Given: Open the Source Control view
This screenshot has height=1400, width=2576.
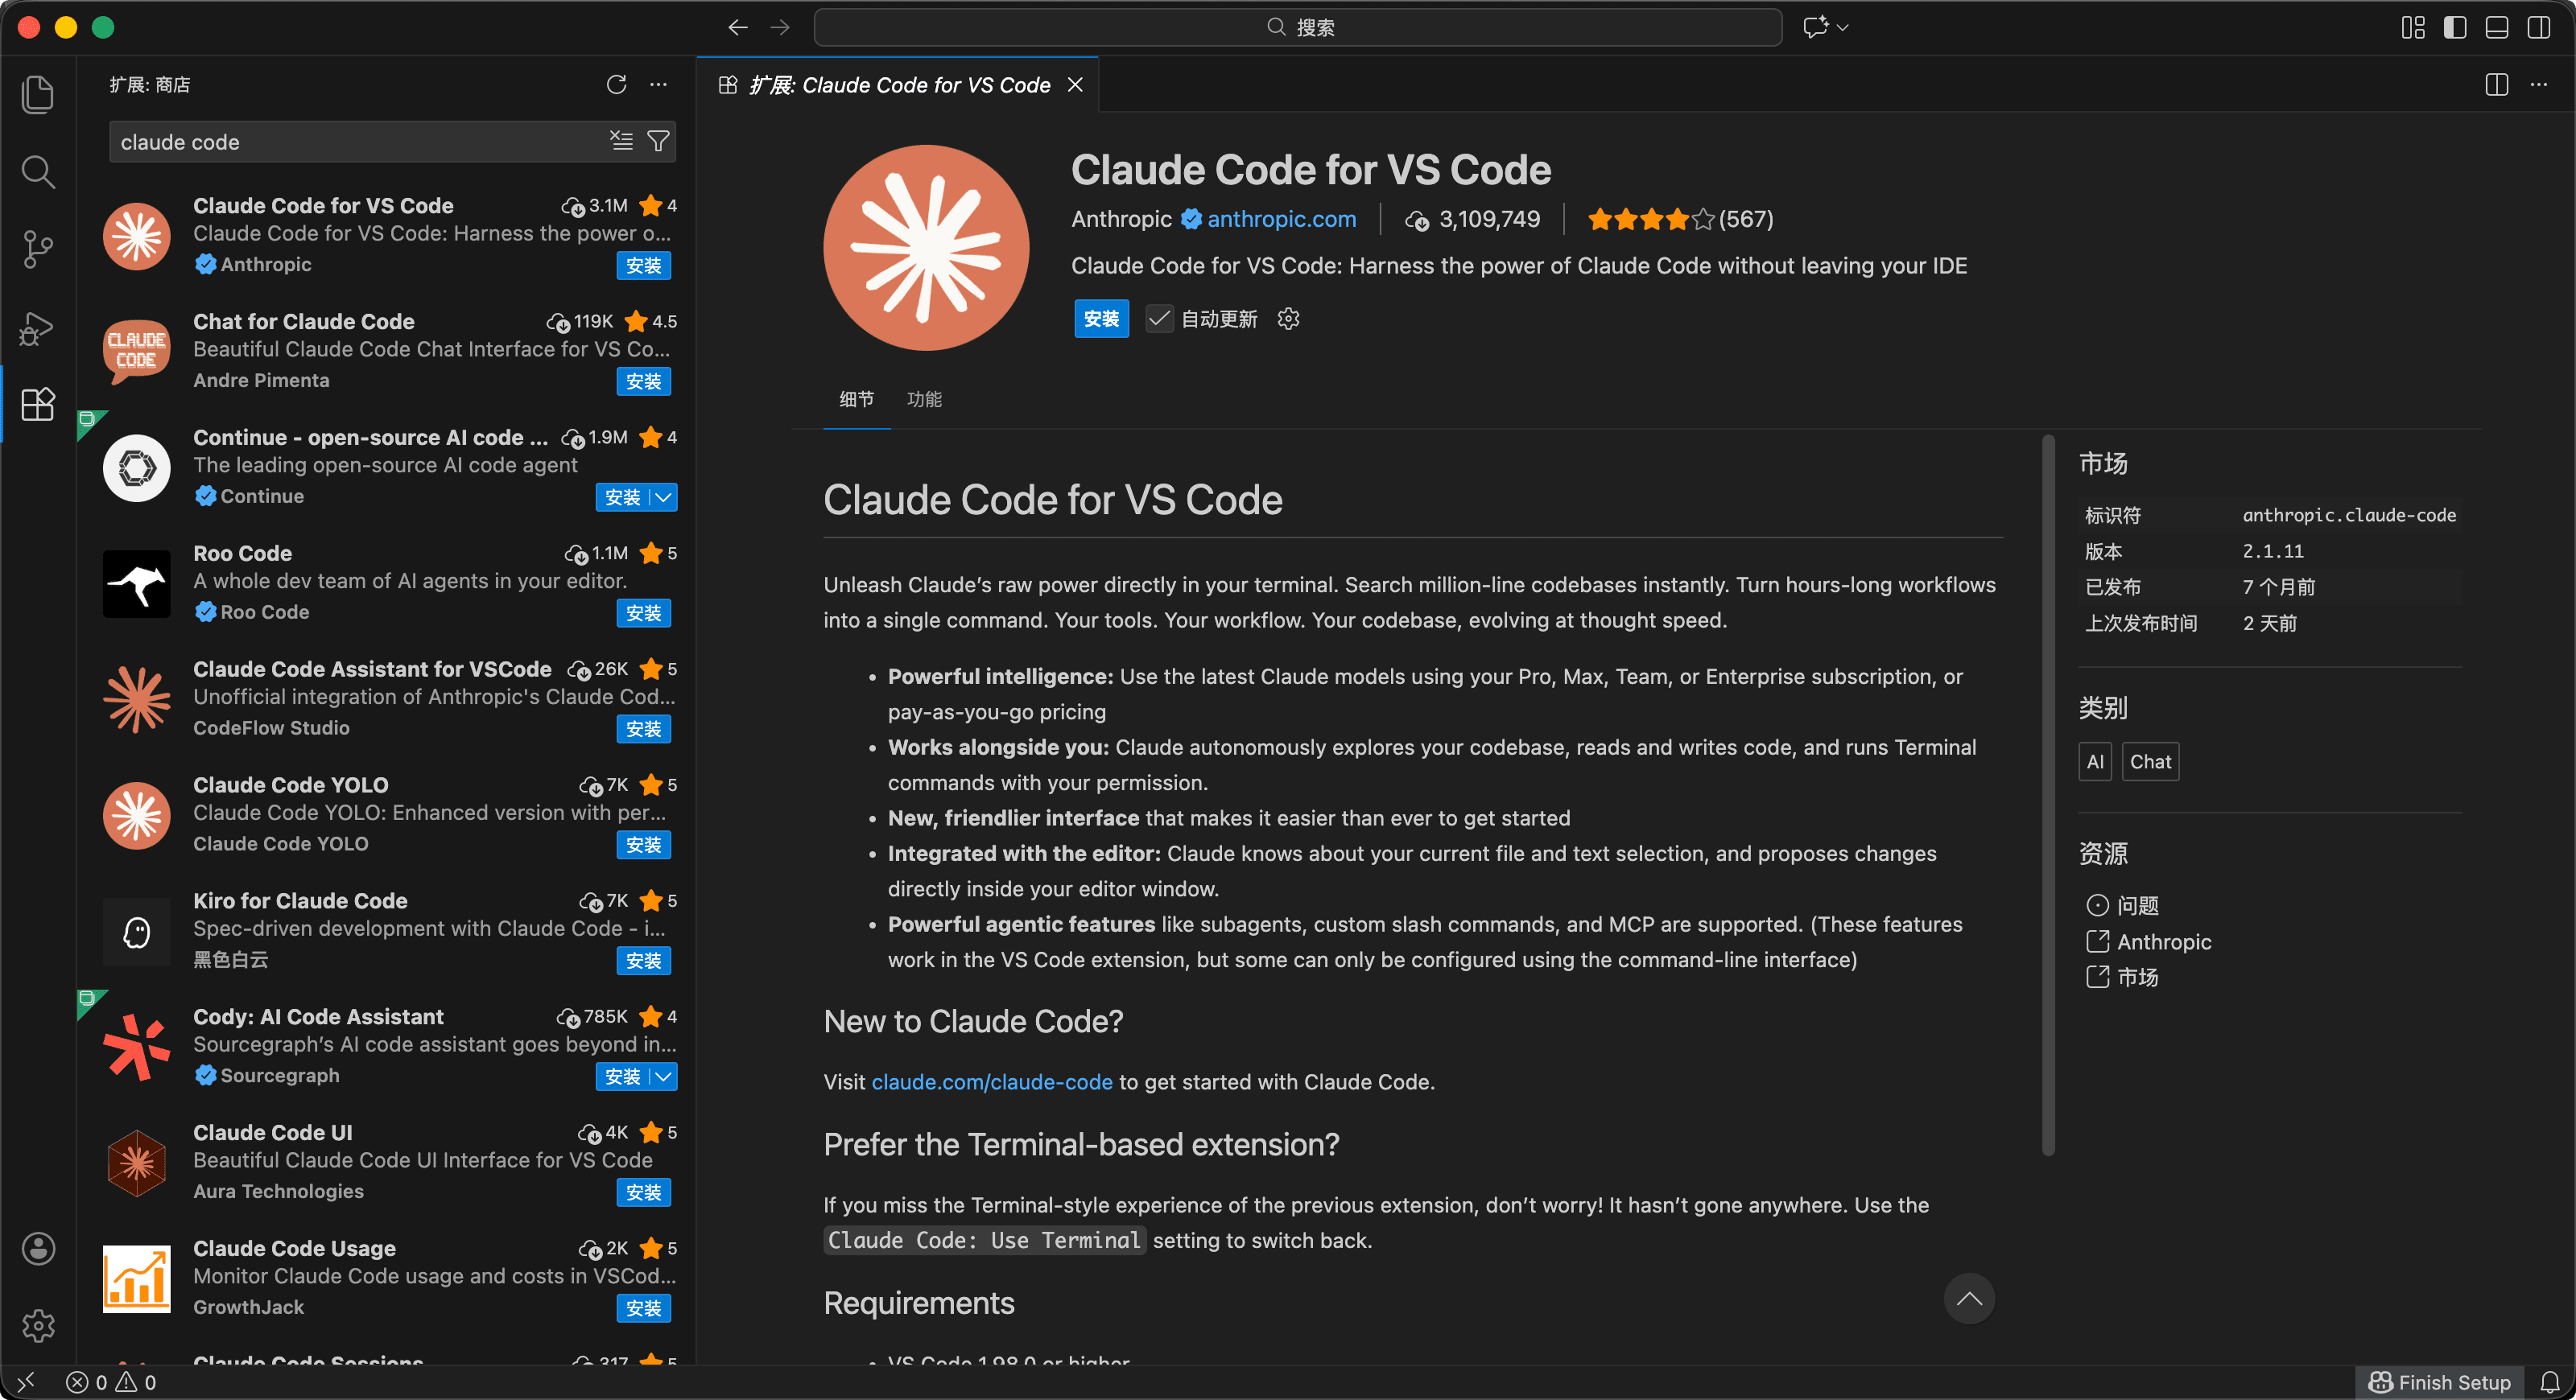Looking at the screenshot, I should [x=38, y=249].
